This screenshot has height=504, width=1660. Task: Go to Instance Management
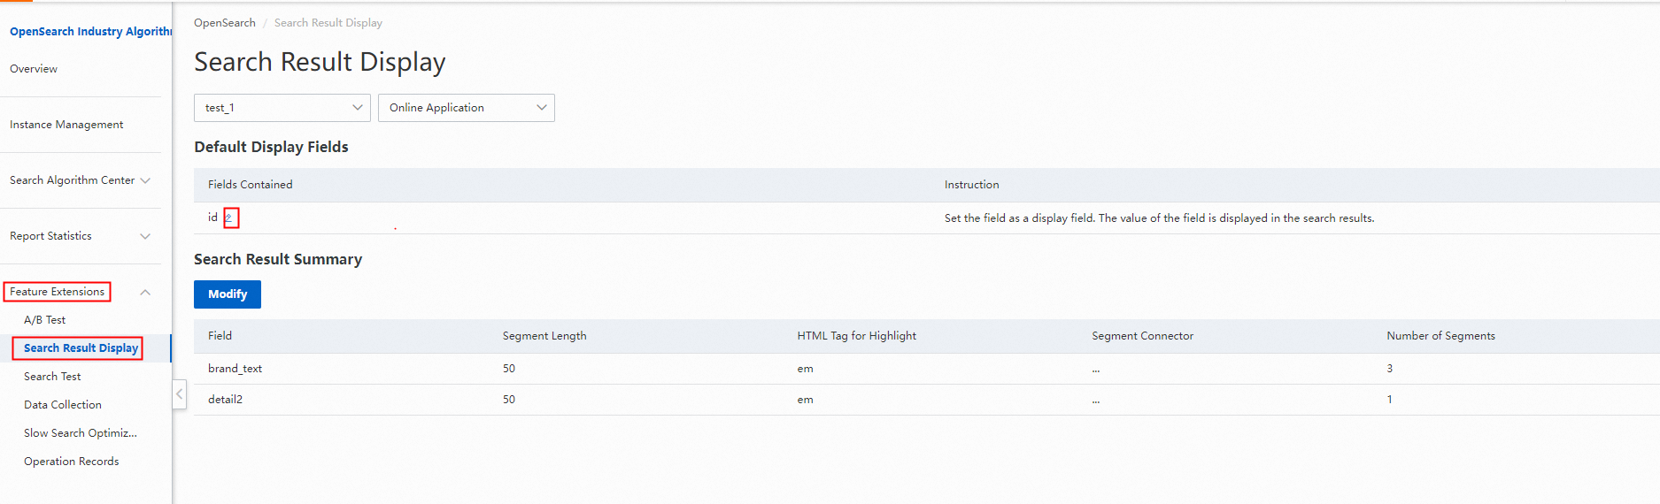(66, 125)
